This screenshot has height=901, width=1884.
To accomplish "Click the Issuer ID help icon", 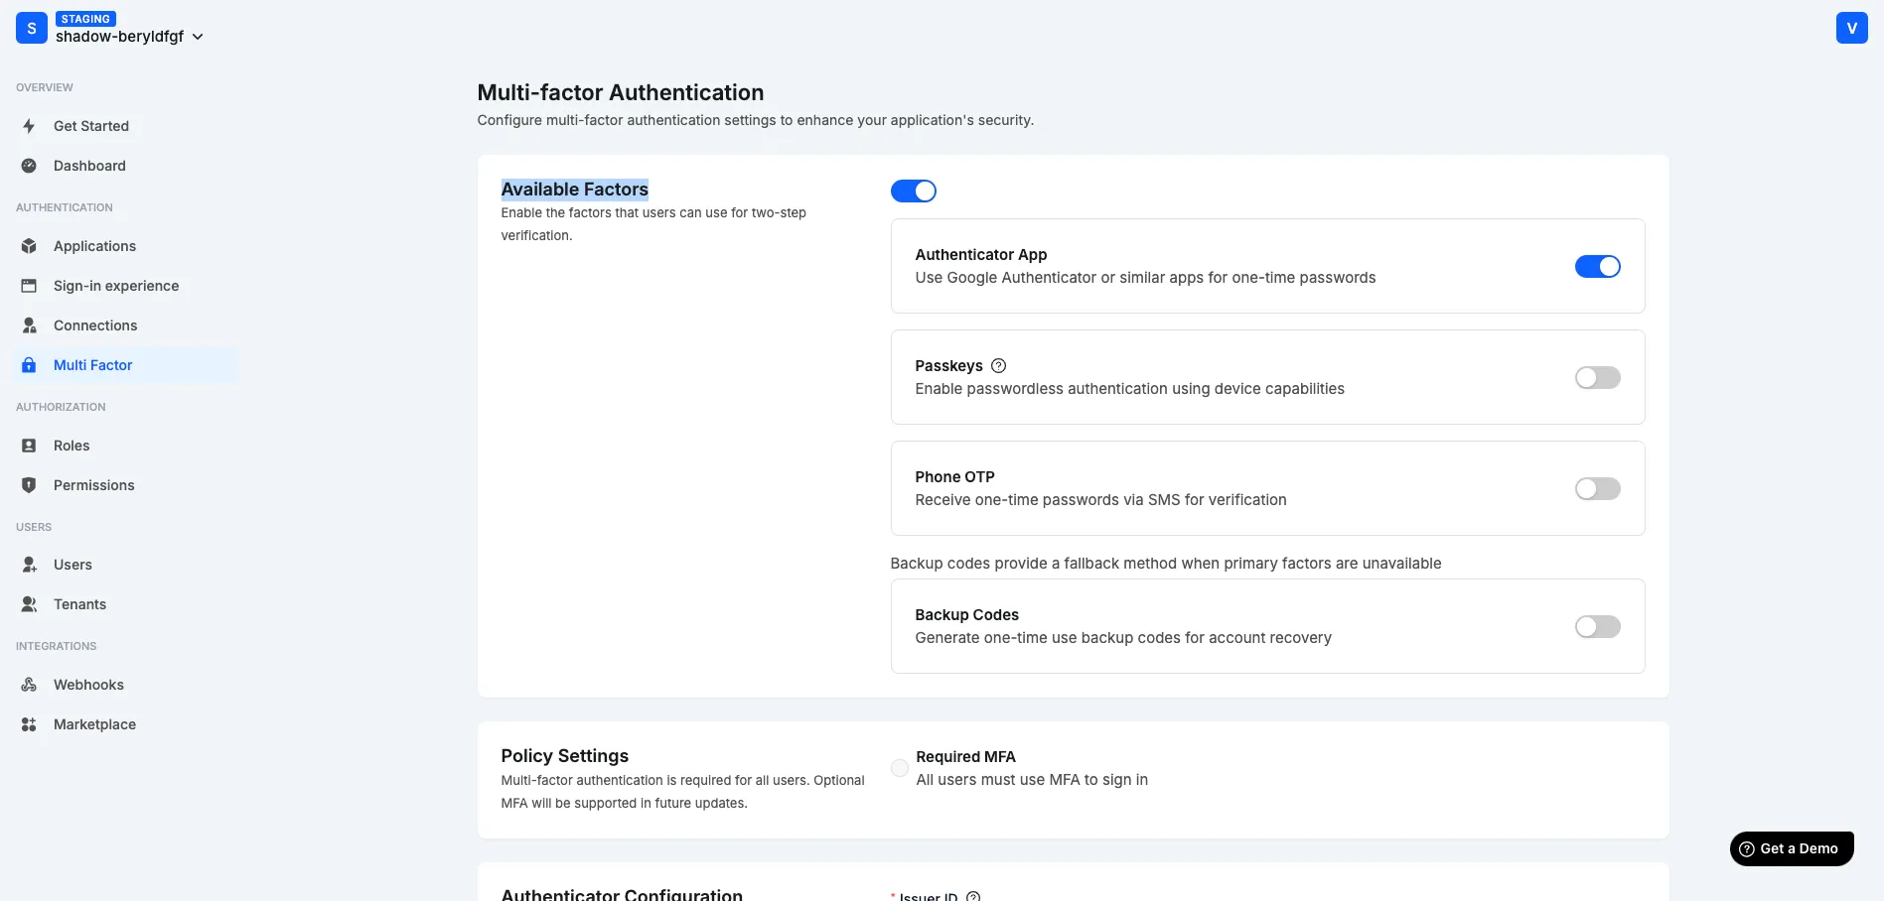I will click(x=974, y=896).
